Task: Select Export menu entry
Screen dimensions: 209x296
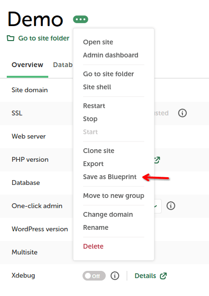Action: point(93,164)
